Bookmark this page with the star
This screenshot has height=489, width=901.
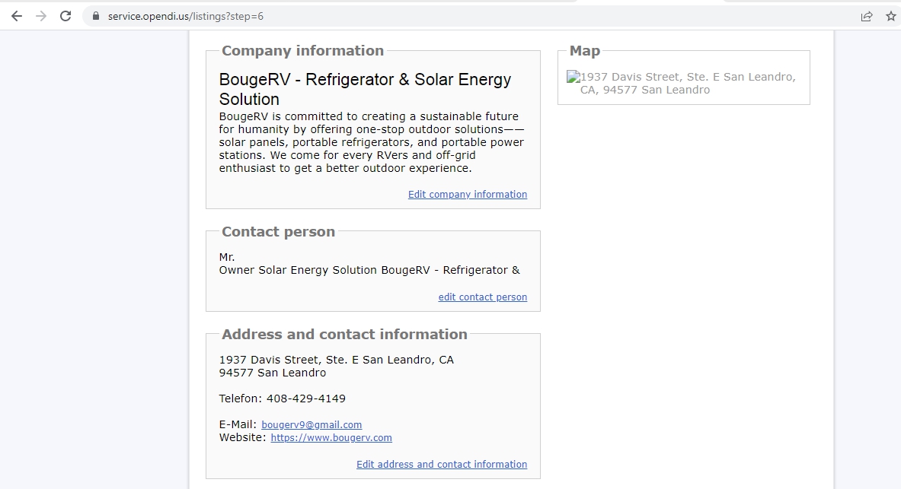(x=890, y=16)
